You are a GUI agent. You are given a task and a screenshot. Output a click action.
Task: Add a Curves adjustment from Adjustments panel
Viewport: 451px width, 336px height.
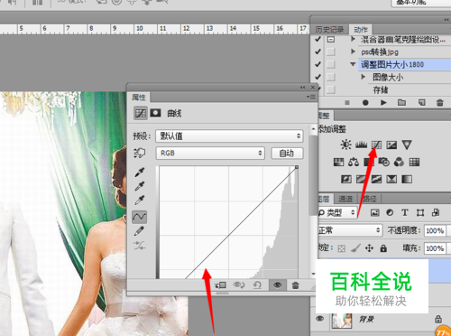[x=376, y=145]
